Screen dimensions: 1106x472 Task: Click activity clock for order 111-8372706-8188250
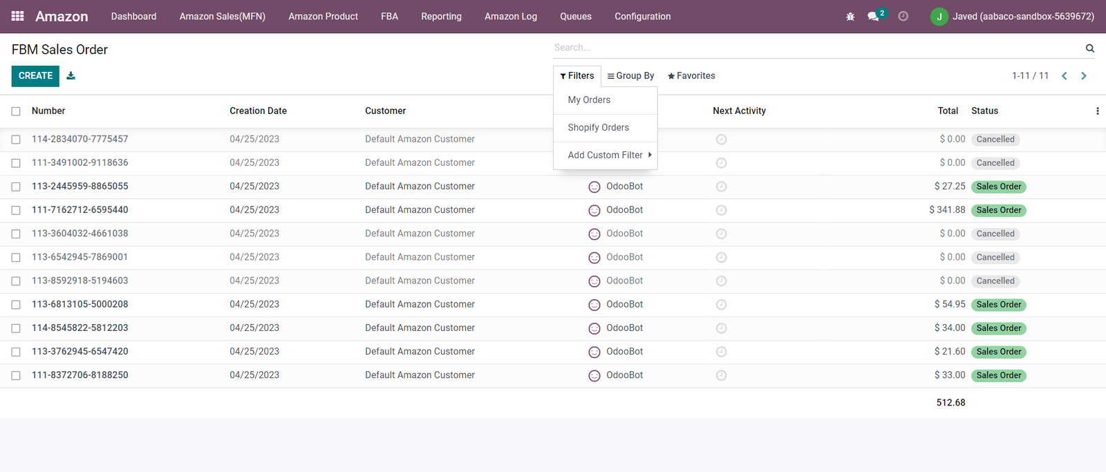[x=721, y=375]
